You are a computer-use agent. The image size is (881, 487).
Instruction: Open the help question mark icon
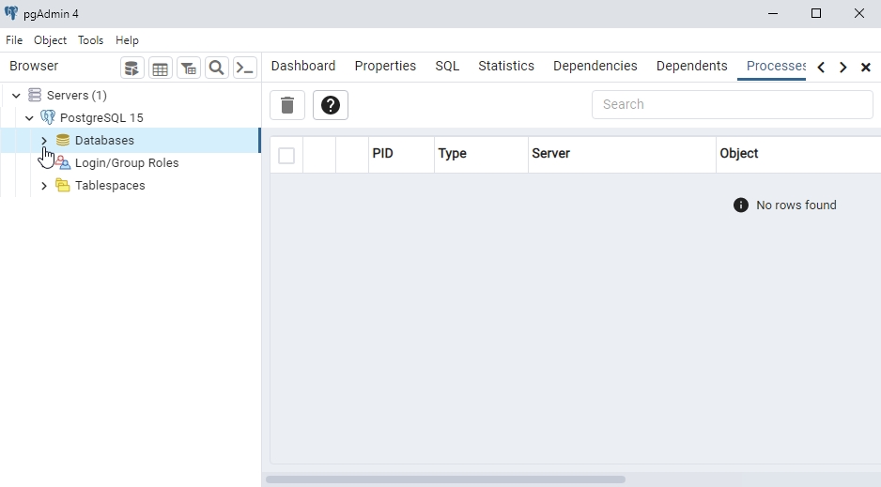[x=331, y=105]
